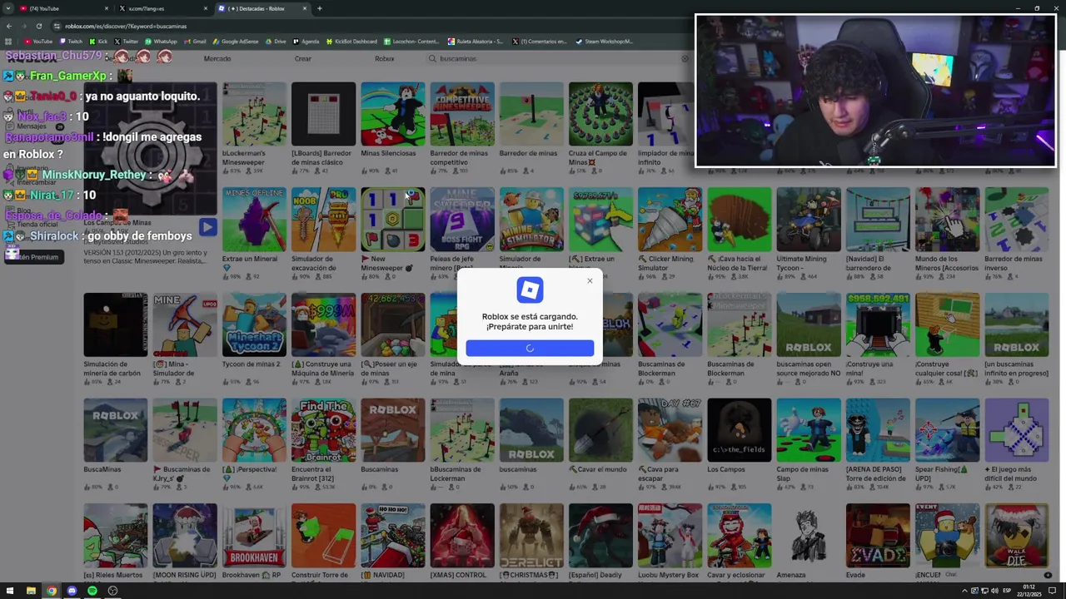Open the Simulación de minería de carbón game
Image resolution: width=1066 pixels, height=599 pixels.
[x=115, y=324]
